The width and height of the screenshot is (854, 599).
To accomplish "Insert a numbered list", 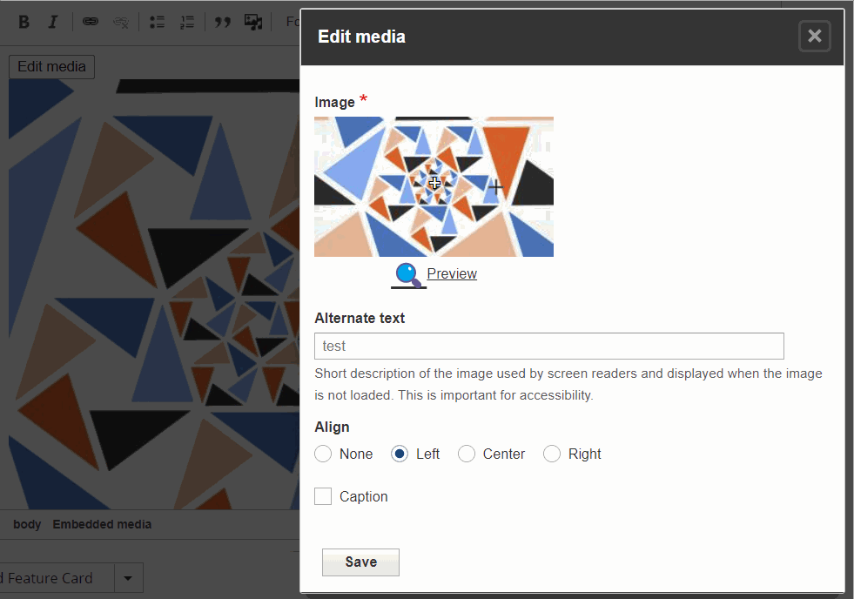I will pos(187,21).
